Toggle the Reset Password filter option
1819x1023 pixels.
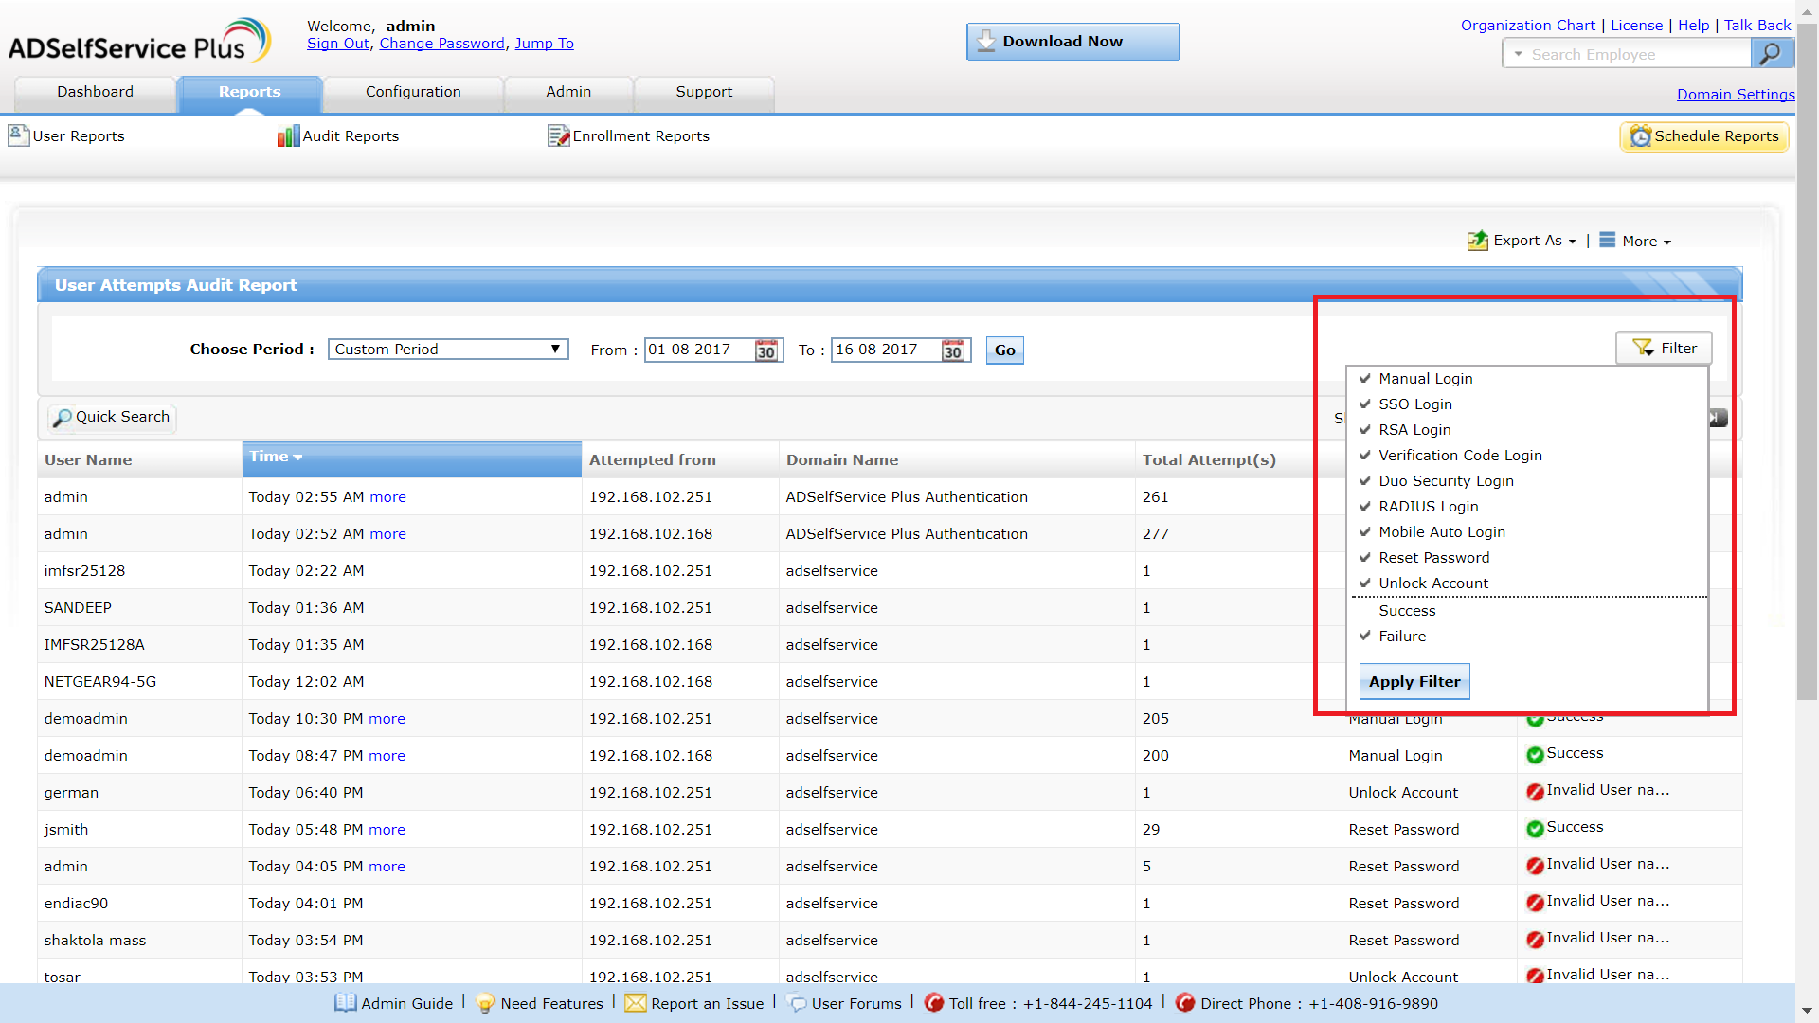click(1433, 558)
